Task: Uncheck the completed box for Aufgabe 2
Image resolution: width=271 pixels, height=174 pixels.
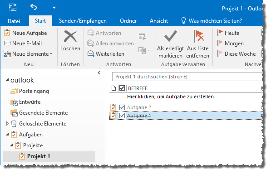Action: click(x=122, y=107)
